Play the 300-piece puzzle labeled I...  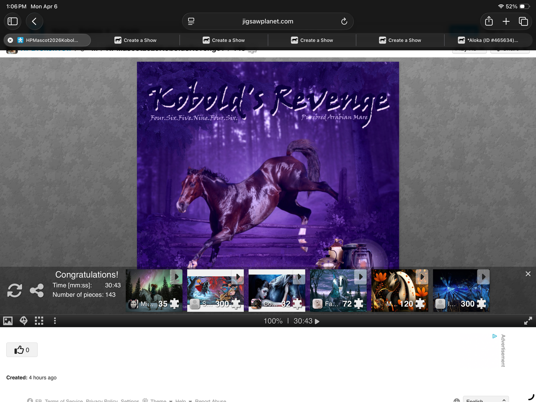(x=461, y=291)
